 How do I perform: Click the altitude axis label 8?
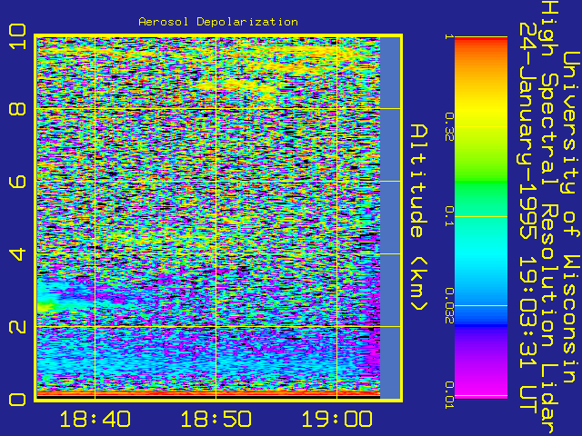(17, 109)
